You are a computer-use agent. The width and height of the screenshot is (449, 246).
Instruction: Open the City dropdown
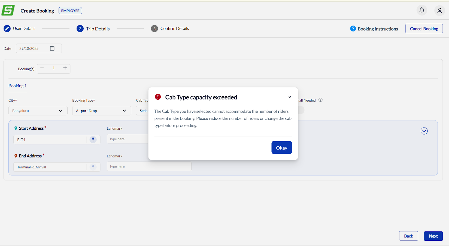click(x=38, y=111)
